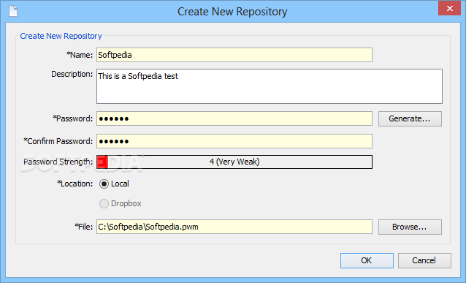Image resolution: width=466 pixels, height=283 pixels.
Task: Click the Name input field
Action: (234, 55)
